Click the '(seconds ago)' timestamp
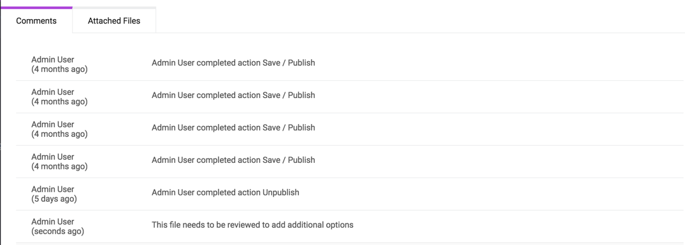 57,232
